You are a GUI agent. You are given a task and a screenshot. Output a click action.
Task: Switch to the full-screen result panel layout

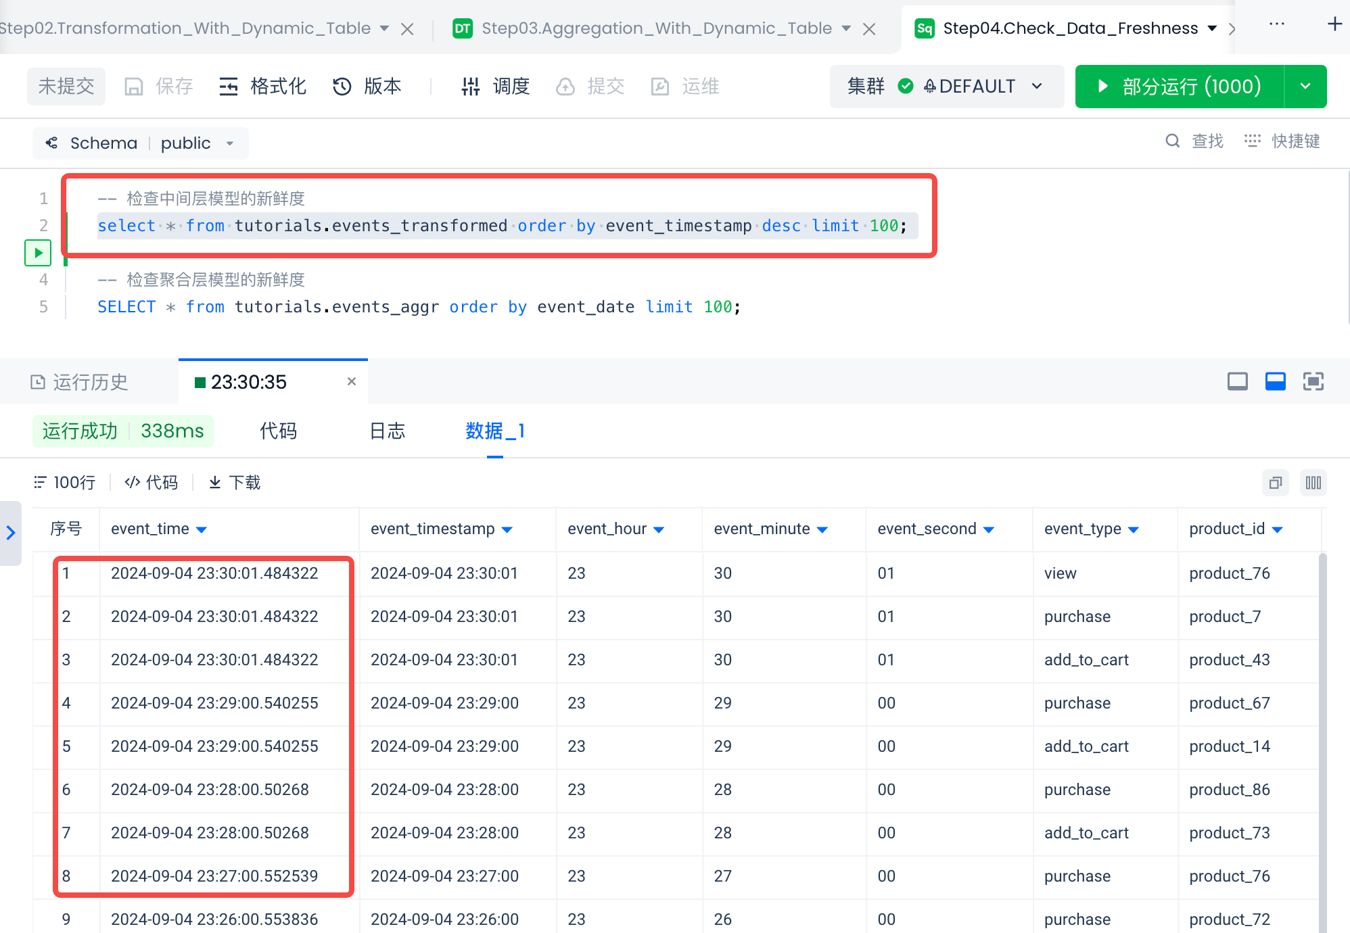1313,382
